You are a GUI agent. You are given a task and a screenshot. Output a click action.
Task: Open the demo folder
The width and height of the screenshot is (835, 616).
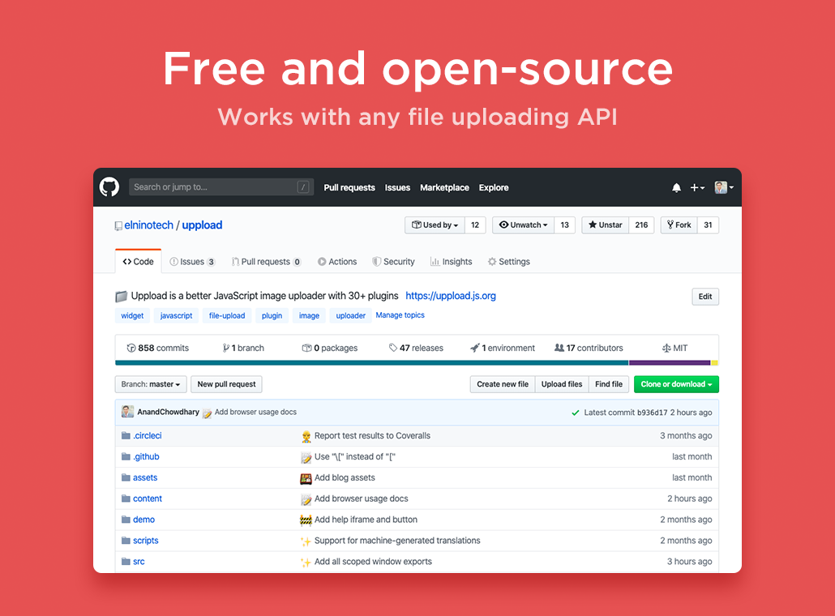coord(143,520)
